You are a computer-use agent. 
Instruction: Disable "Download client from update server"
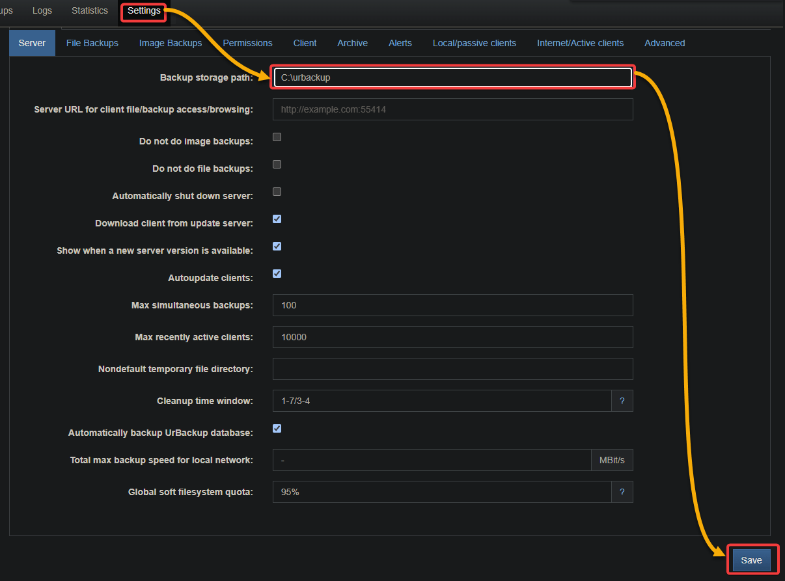277,219
